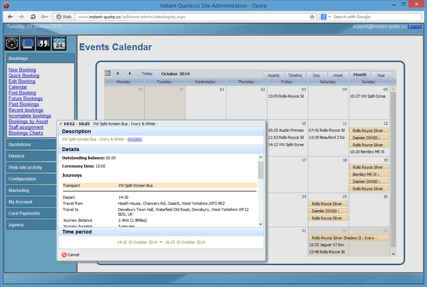Switch to the Timeline calendar tab
Viewport: 427px width, 287px height.
coord(295,75)
